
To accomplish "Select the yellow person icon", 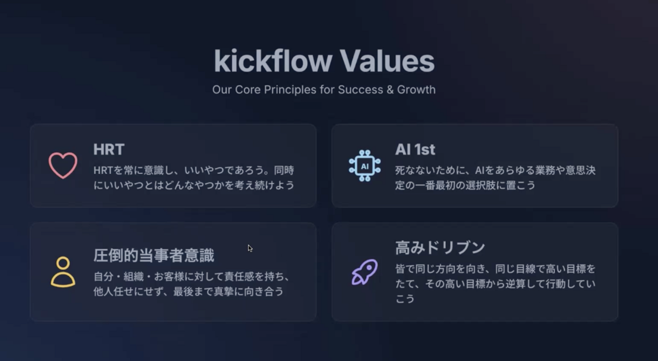I will point(63,272).
